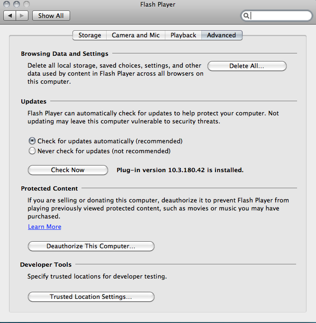This screenshot has width=316, height=323.
Task: Click the Plug-in version 10.3.180.42 text
Action: pyautogui.click(x=180, y=170)
